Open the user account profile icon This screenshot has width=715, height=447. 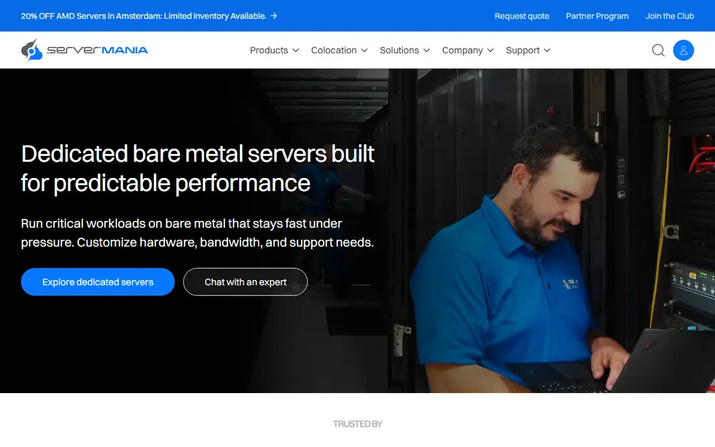(683, 50)
